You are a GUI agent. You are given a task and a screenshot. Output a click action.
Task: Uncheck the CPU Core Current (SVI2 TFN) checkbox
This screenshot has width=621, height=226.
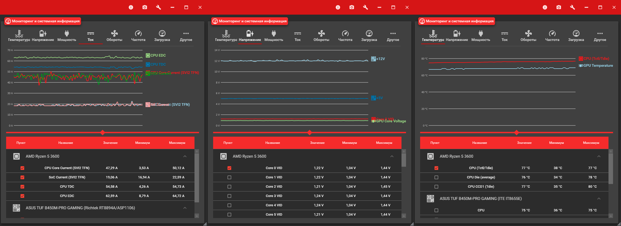pos(22,168)
